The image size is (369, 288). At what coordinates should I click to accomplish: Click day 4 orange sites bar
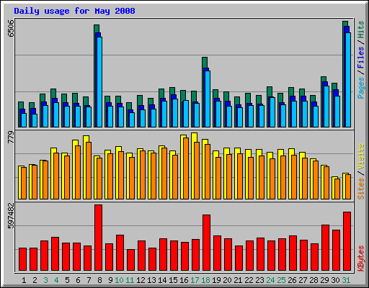[x=56, y=176]
